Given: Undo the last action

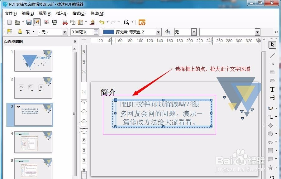Looking at the screenshot, I should [x=102, y=22].
